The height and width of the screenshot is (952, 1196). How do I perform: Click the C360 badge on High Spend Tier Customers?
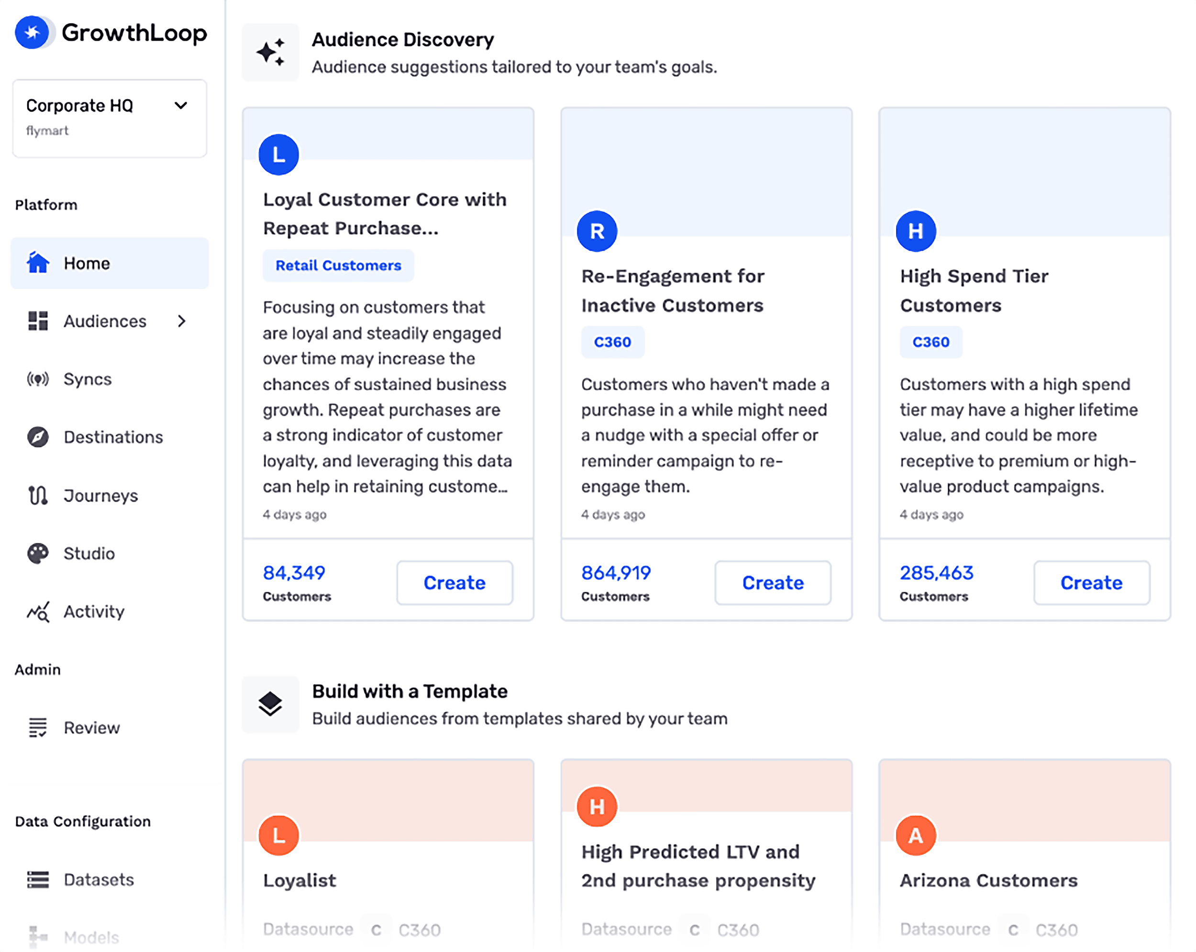[x=931, y=342]
